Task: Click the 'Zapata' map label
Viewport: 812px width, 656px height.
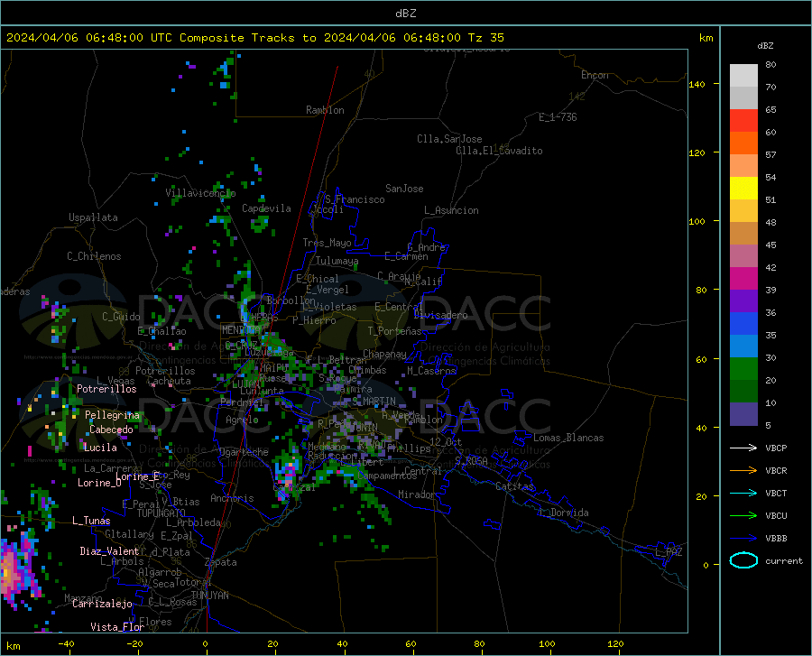Action: [x=221, y=562]
